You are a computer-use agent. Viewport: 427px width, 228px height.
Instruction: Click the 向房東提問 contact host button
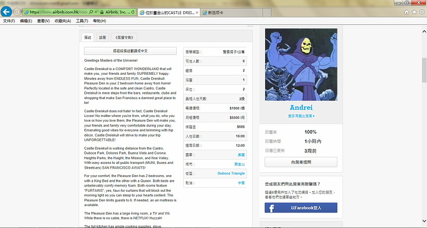pos(301,162)
